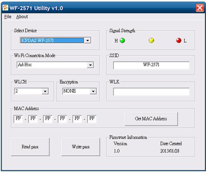Click the red low signal indicator
This screenshot has width=206, height=172.
pos(179,41)
